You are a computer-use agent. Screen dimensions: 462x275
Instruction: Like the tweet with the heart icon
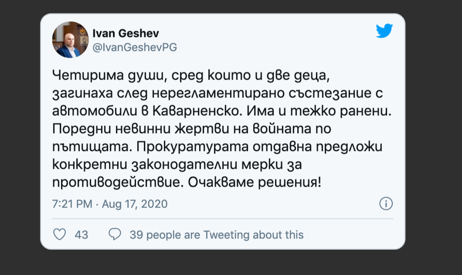pos(59,235)
